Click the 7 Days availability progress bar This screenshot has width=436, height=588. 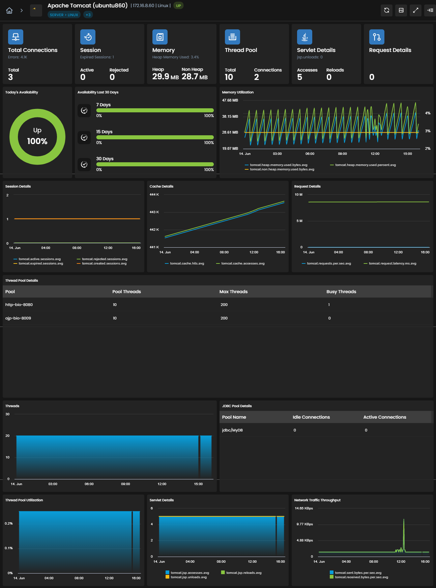[x=155, y=110]
